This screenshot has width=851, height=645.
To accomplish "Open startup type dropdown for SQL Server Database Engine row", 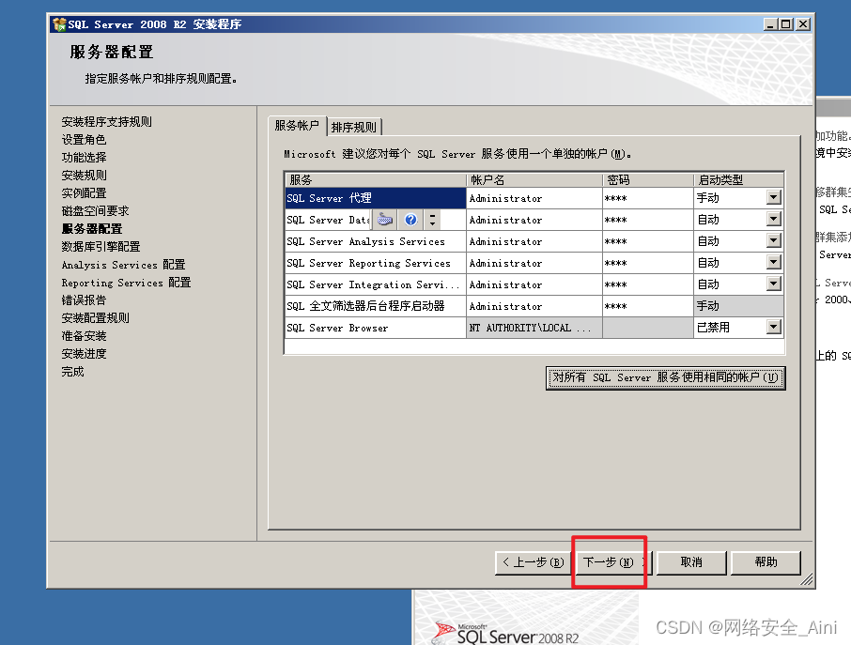I will pos(774,219).
